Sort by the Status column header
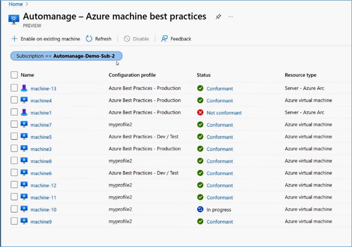The height and width of the screenshot is (247, 352). click(204, 75)
